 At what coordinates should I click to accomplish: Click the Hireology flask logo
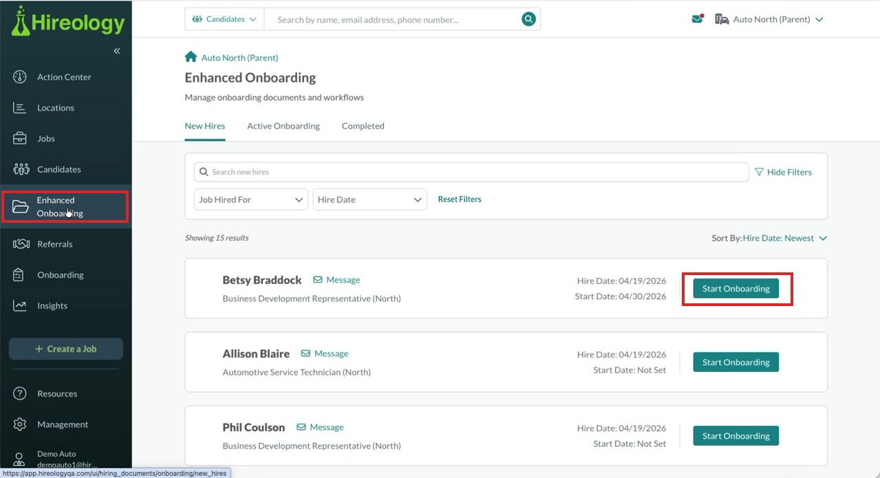(21, 21)
